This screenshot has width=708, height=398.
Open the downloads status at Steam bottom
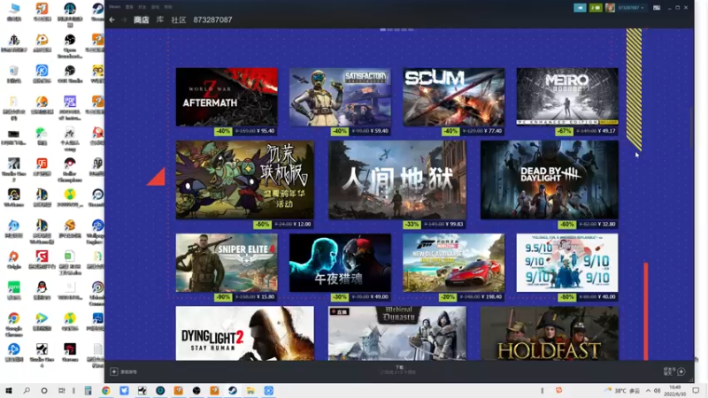click(x=399, y=370)
